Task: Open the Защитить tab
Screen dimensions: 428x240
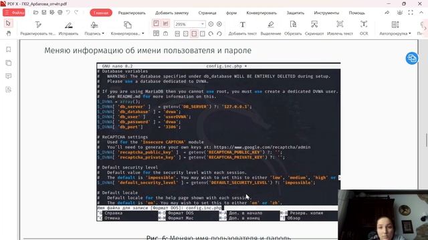Action: click(x=296, y=13)
